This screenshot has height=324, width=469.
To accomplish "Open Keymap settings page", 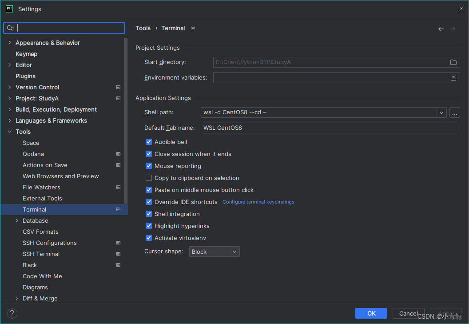I will [26, 54].
